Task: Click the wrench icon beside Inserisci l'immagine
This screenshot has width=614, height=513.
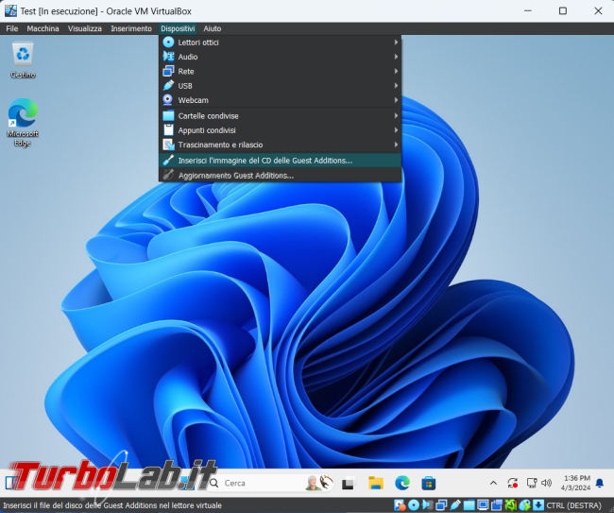Action: click(168, 161)
